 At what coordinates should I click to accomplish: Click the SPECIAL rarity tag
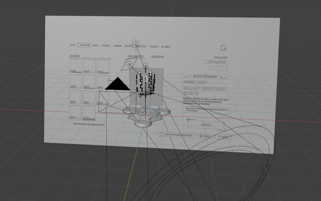click(x=189, y=82)
